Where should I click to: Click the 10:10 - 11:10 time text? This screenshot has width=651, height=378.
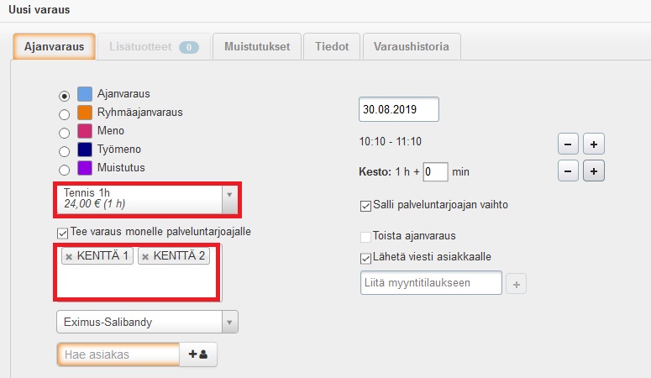[x=391, y=142]
